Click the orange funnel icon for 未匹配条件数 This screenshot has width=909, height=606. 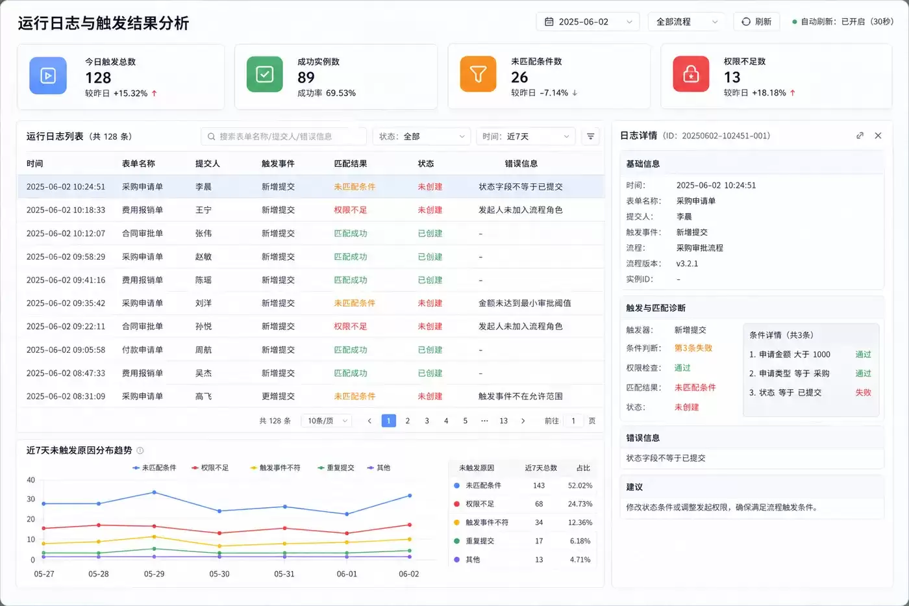click(478, 75)
